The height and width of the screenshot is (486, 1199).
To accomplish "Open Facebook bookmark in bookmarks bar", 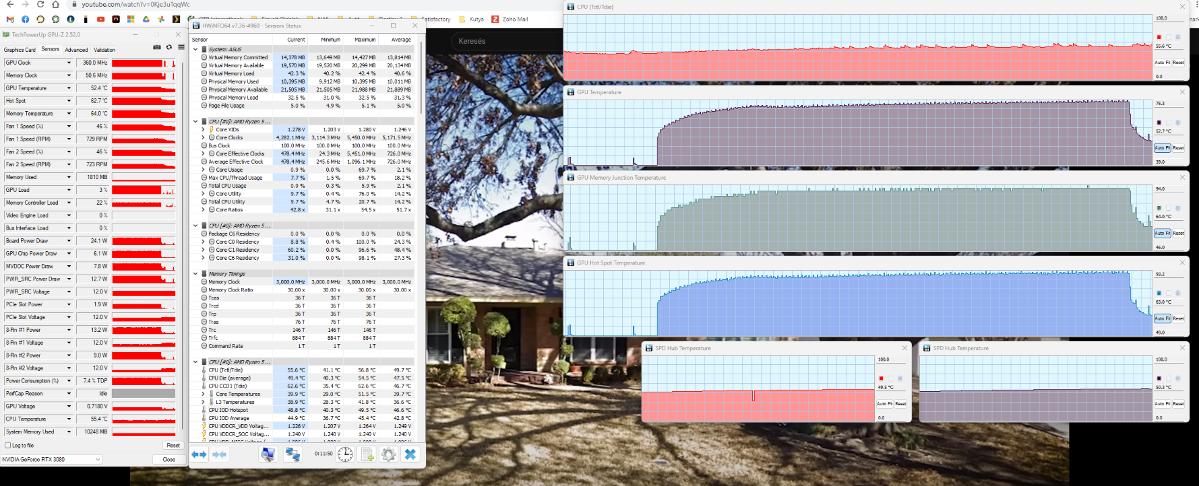I will click(x=26, y=20).
